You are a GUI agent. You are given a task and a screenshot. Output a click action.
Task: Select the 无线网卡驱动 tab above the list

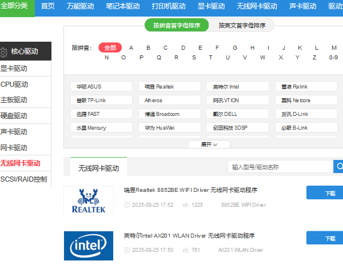(x=98, y=168)
